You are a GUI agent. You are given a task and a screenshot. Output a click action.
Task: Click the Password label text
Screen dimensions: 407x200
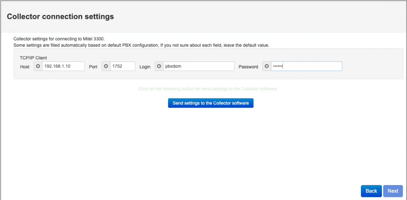click(248, 67)
